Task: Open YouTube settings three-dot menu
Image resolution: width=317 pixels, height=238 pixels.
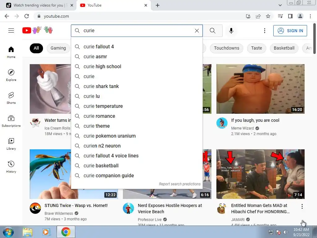Action: pos(264,31)
